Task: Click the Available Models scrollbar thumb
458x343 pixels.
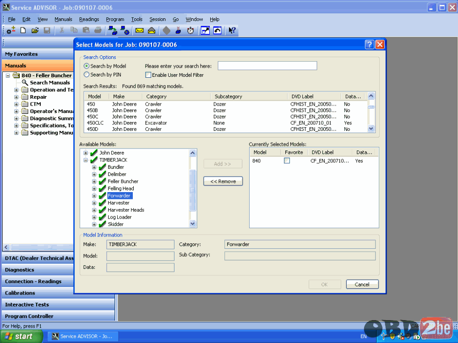Action: click(x=192, y=190)
